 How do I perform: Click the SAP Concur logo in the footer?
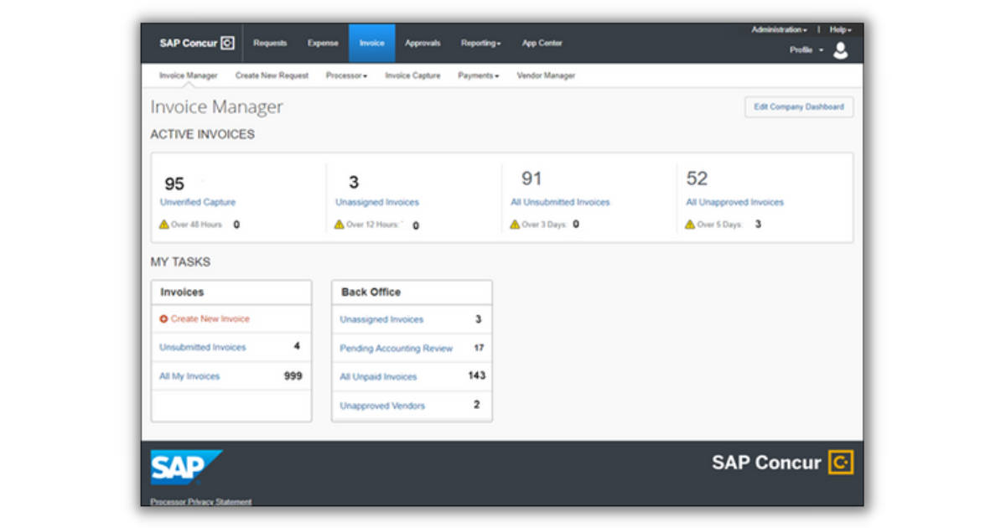(780, 463)
